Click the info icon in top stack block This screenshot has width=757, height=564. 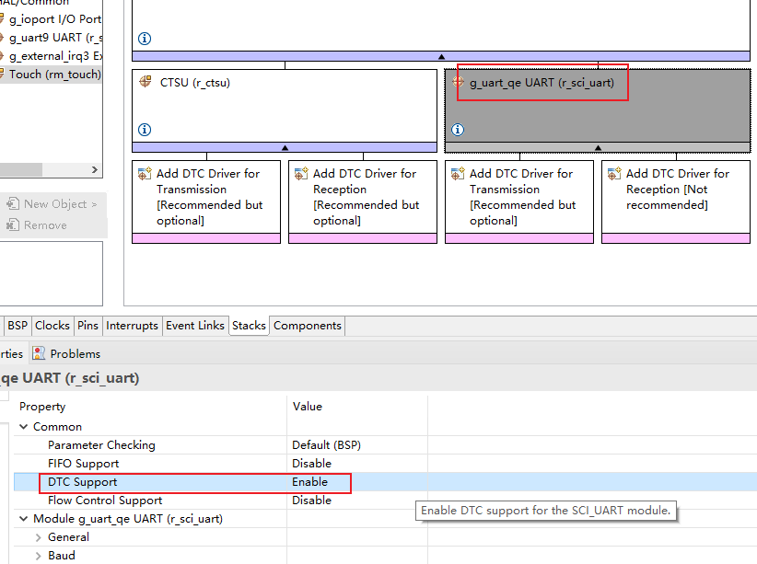[145, 39]
